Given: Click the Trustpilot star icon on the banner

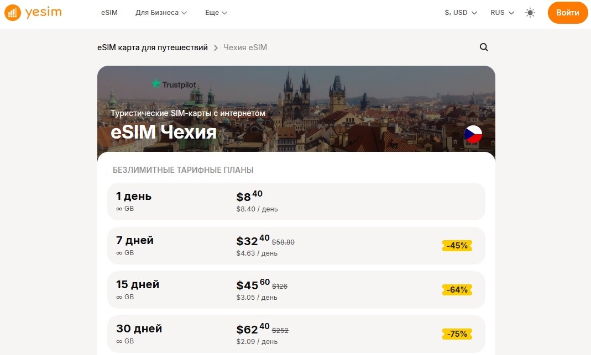Looking at the screenshot, I should click(x=155, y=84).
